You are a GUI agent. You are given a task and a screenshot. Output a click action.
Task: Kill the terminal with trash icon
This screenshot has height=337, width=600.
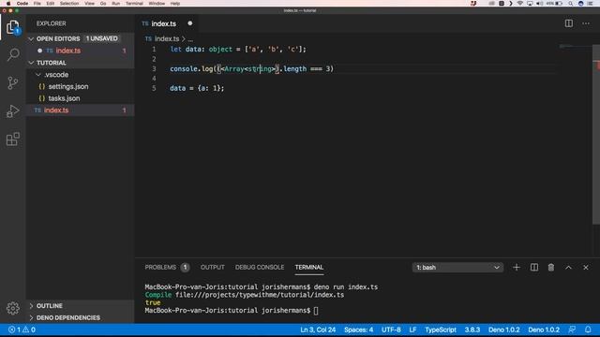tap(551, 268)
